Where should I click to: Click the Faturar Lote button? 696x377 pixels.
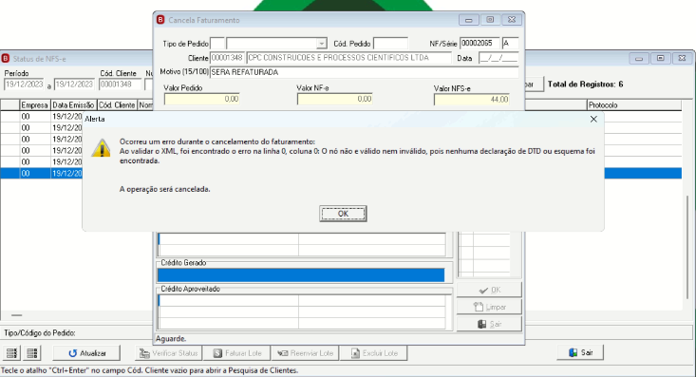[237, 353]
